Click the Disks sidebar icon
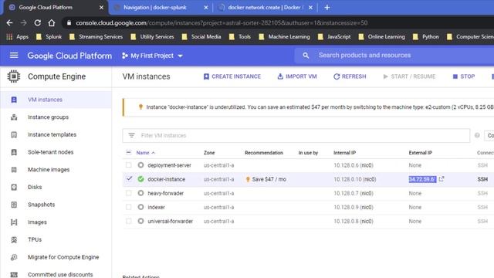The image size is (494, 278). [14, 187]
